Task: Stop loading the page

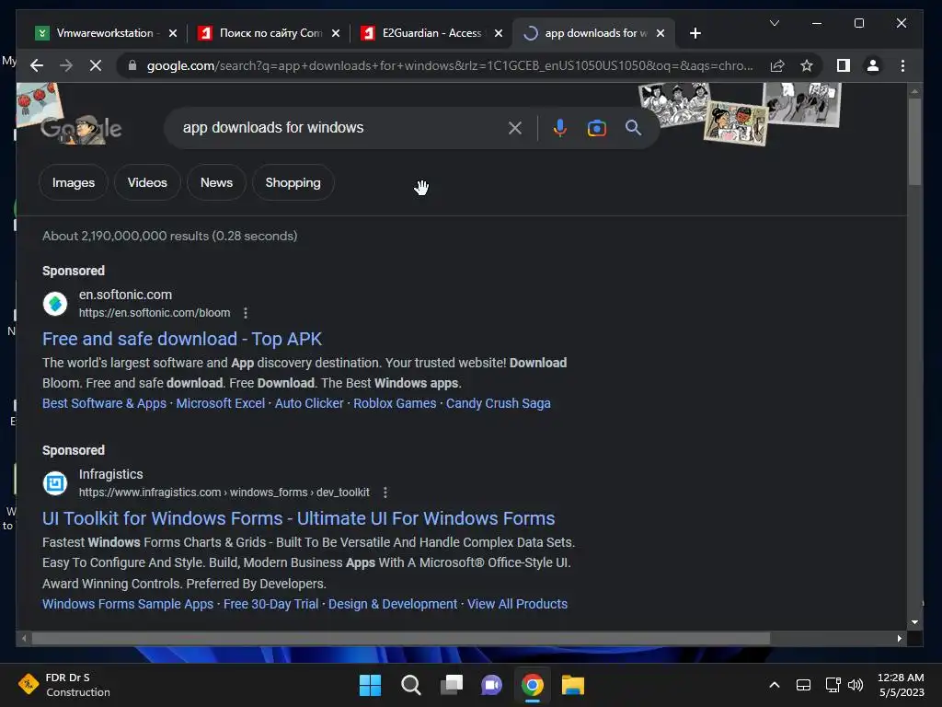Action: point(96,65)
